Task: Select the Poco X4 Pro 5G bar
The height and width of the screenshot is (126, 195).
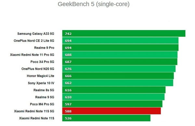Action: click(120, 62)
